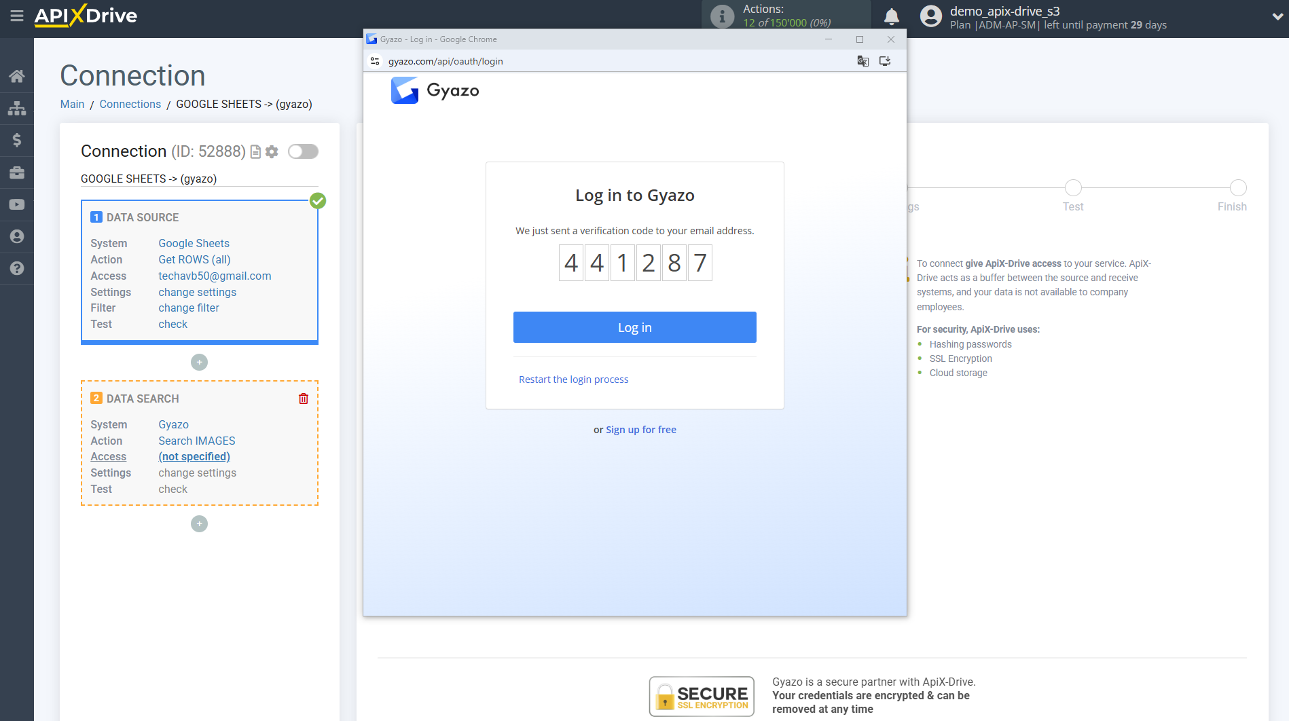Click the briefcase services icon in sidebar

[x=17, y=172]
